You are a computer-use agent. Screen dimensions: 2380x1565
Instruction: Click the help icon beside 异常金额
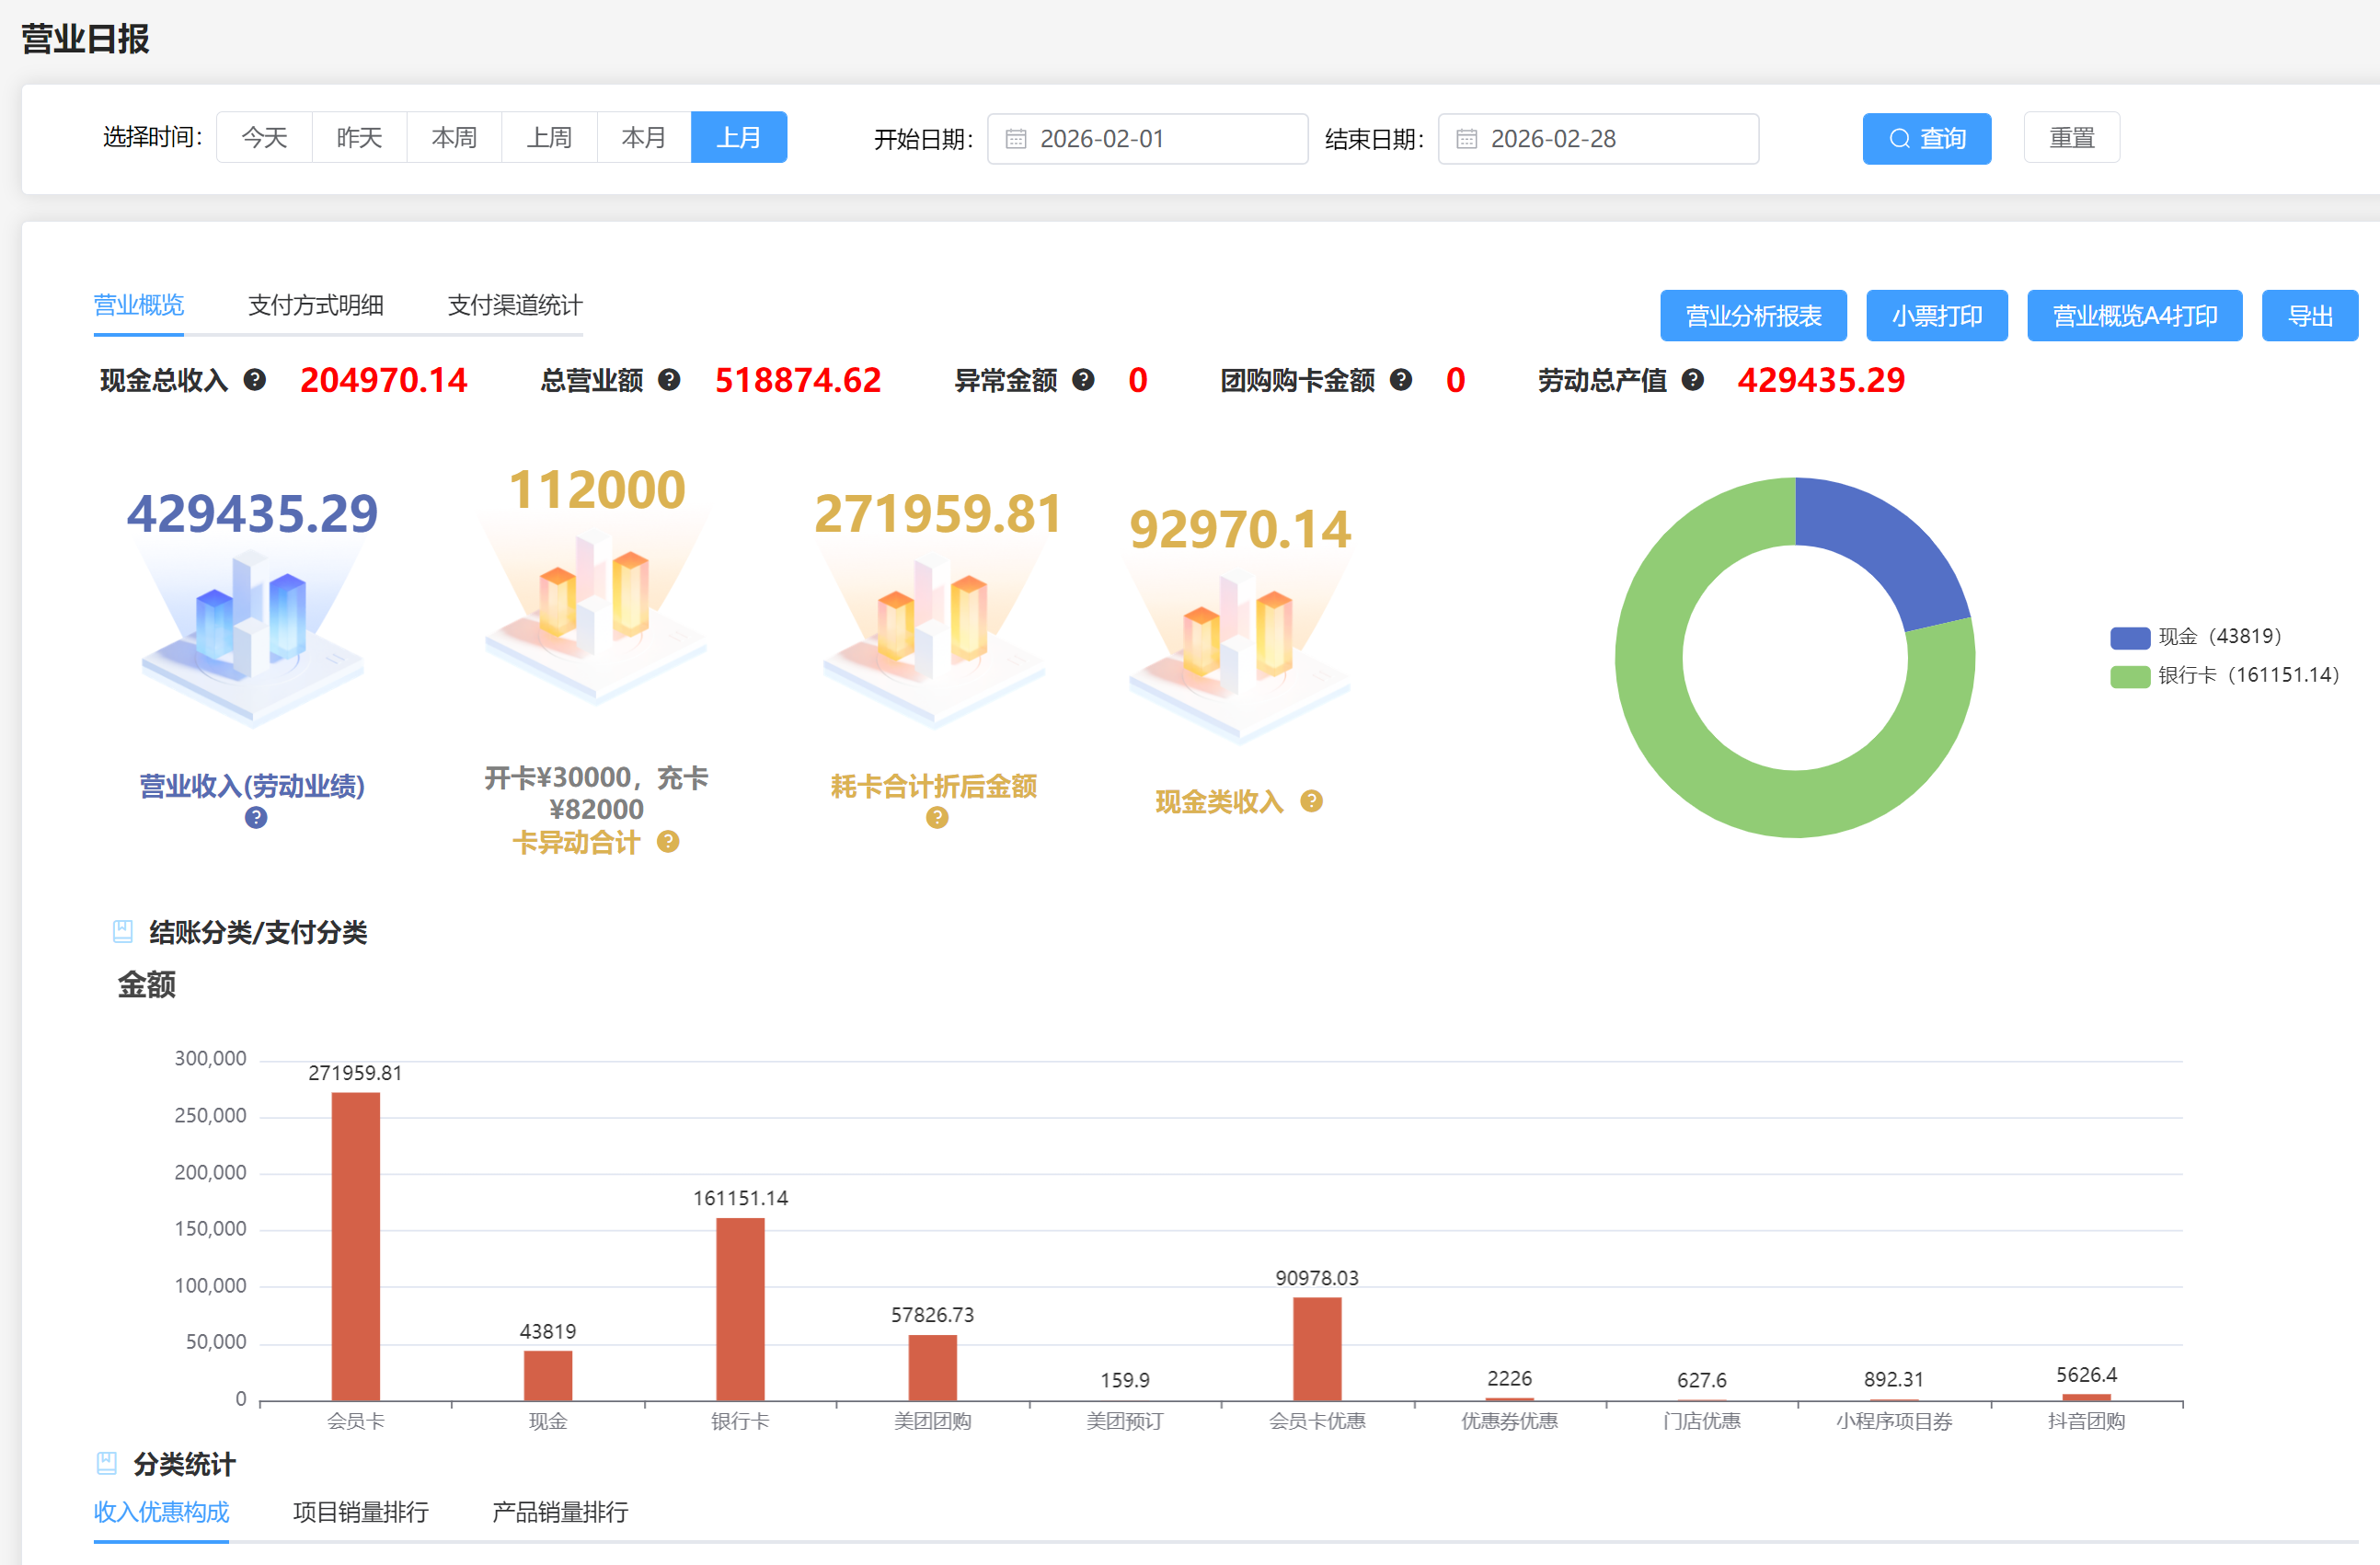(1084, 380)
